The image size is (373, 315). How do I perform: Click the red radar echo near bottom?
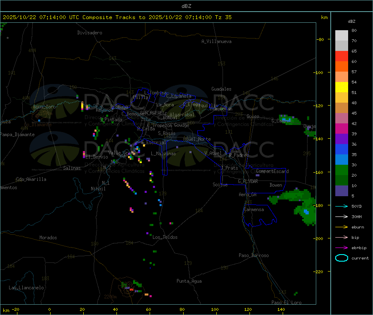point(131,290)
